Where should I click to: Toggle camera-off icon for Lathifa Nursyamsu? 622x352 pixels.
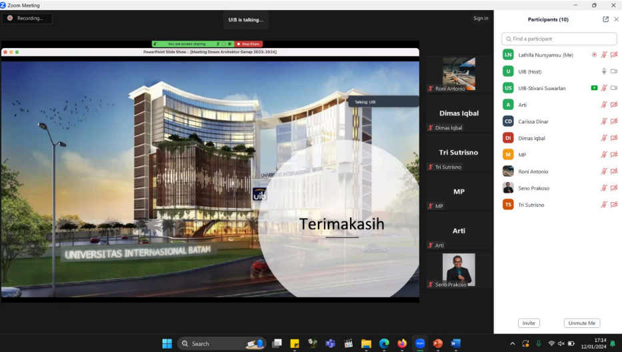[614, 55]
